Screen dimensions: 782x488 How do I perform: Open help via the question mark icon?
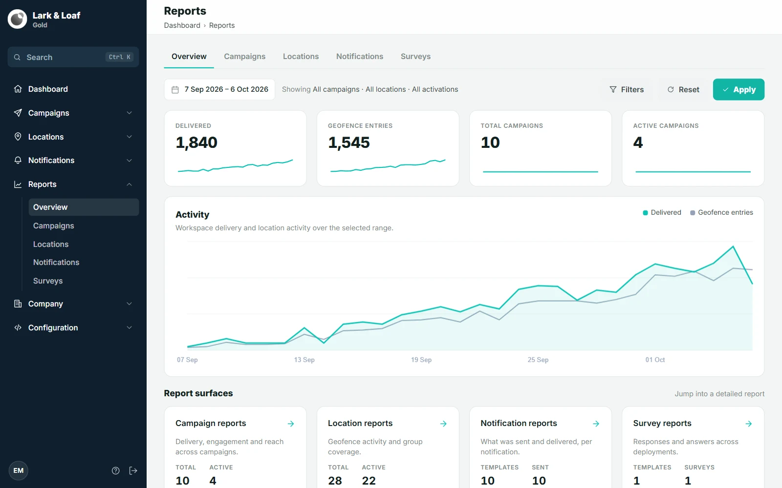pyautogui.click(x=116, y=470)
